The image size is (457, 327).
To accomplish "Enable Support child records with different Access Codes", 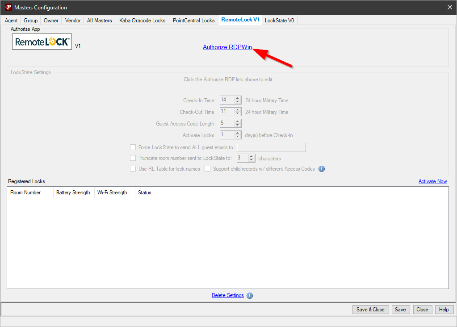I will (x=207, y=168).
